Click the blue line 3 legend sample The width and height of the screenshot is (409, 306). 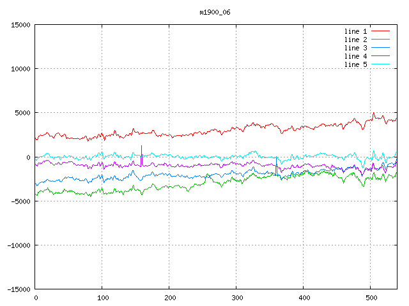tap(380, 48)
